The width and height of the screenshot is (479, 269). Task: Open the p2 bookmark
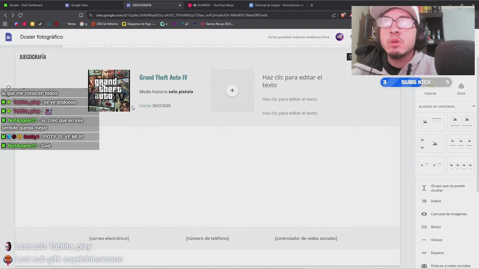click(184, 24)
